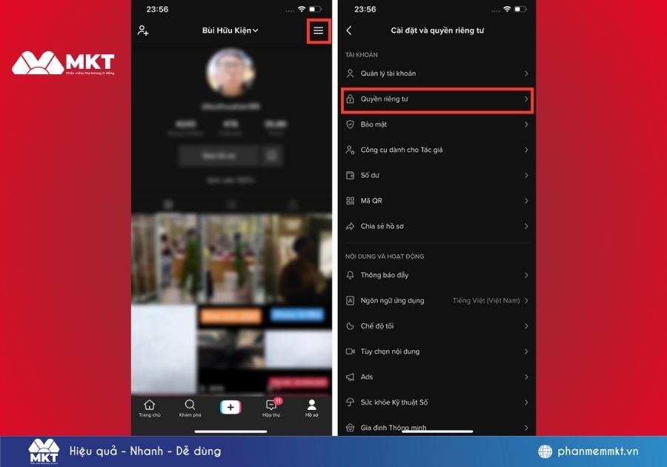
Task: Expand the Chế độ tối options
Action: coord(527,325)
